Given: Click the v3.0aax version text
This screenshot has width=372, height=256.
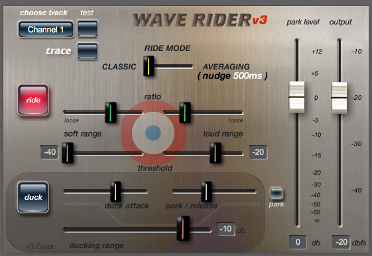Looking at the screenshot, I should click(x=40, y=247).
